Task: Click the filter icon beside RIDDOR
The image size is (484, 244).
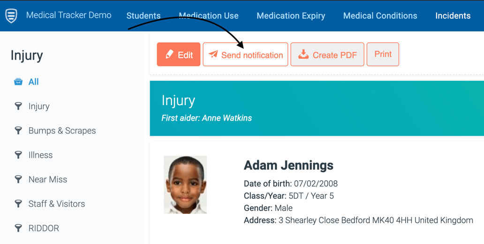Action: point(18,228)
